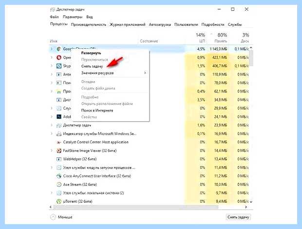Click the µTorrent process icon

point(59,201)
